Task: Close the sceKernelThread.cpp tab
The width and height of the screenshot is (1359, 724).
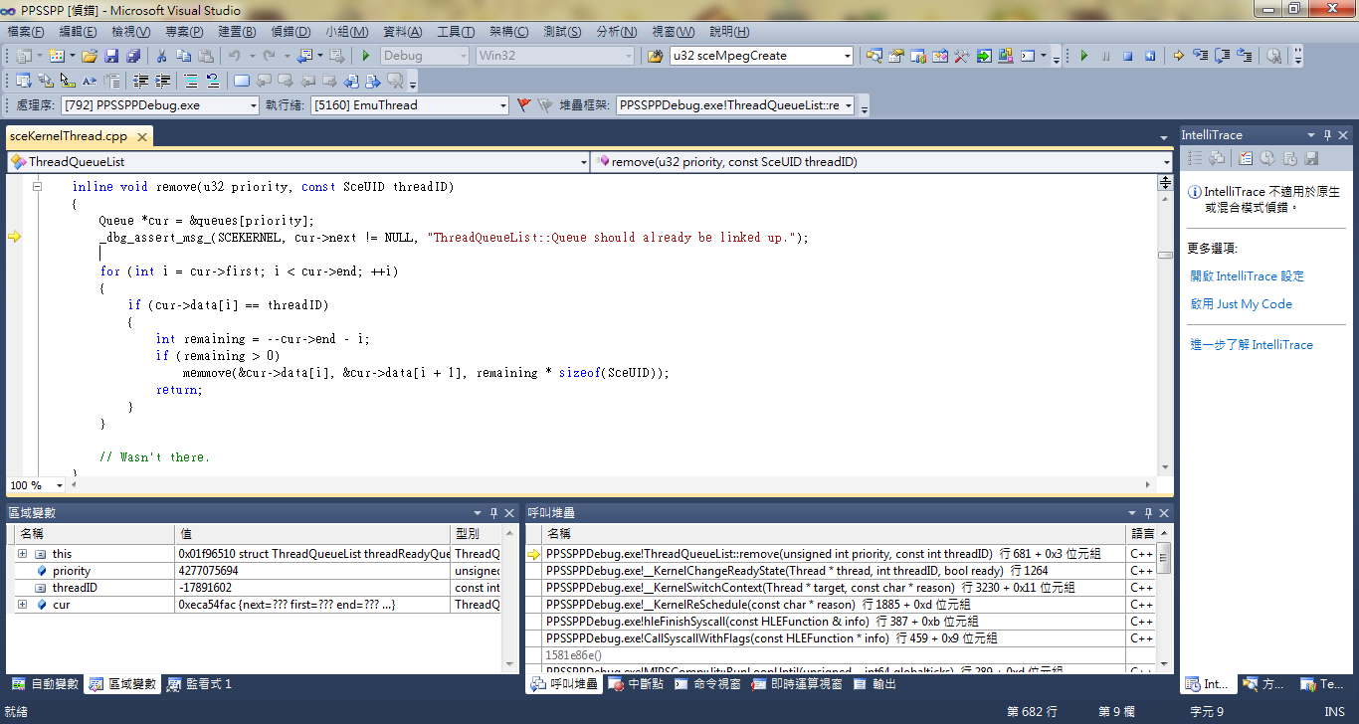Action: [142, 137]
